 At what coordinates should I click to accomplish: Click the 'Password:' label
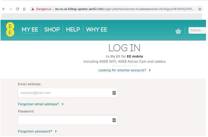click(x=26, y=111)
